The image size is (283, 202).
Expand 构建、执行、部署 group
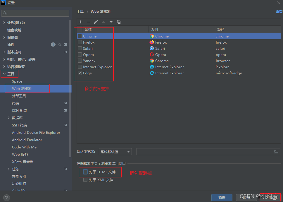4,59
